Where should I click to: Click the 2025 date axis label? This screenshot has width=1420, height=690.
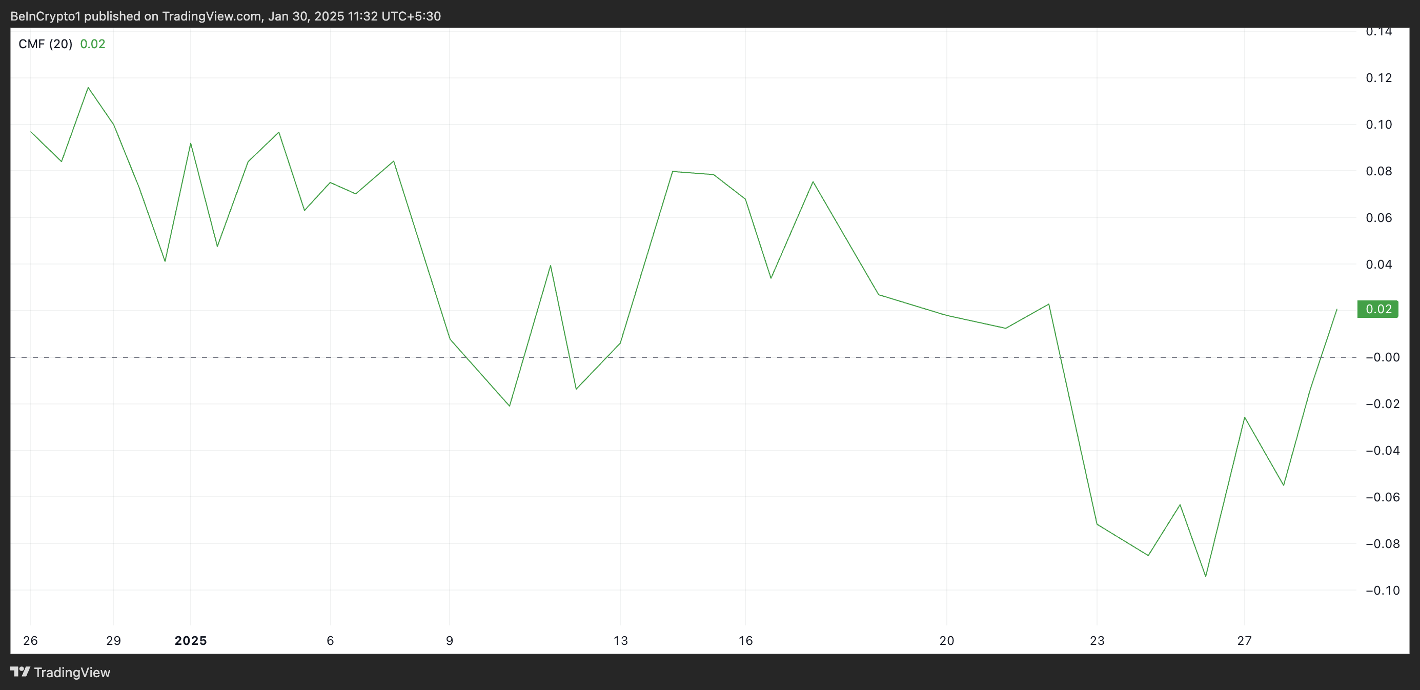tap(191, 640)
